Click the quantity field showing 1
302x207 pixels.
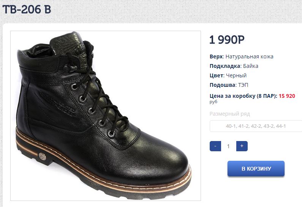(228, 146)
